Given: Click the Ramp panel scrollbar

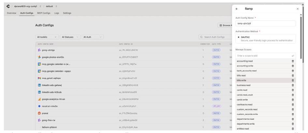Looking at the screenshot, I should click(x=301, y=37).
